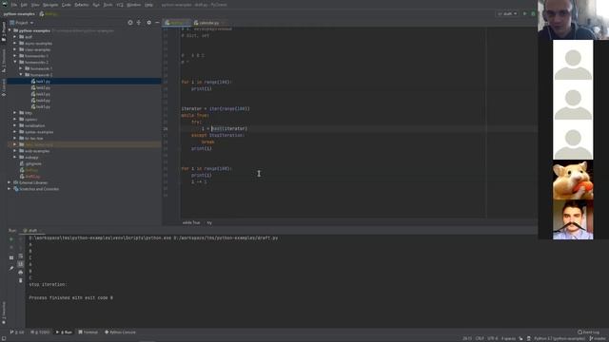This screenshot has height=342, width=609.
Task: Toggle soft-wrap in Run console
Action: tap(21, 256)
